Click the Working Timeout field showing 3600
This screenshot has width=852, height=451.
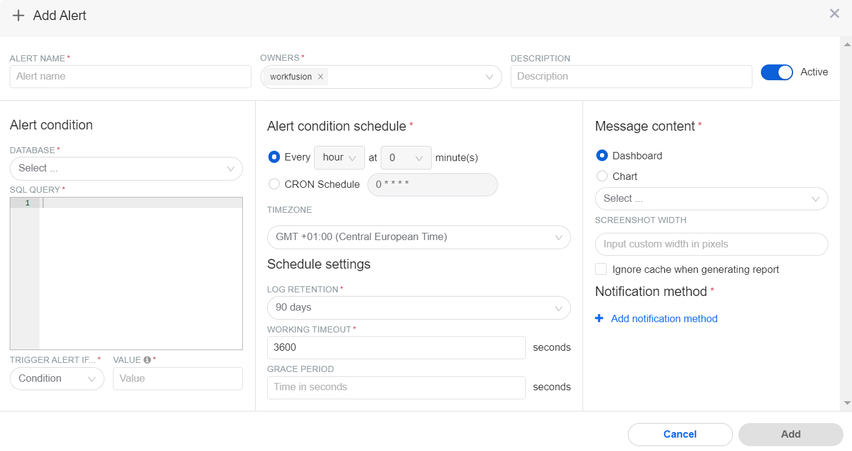(x=397, y=348)
